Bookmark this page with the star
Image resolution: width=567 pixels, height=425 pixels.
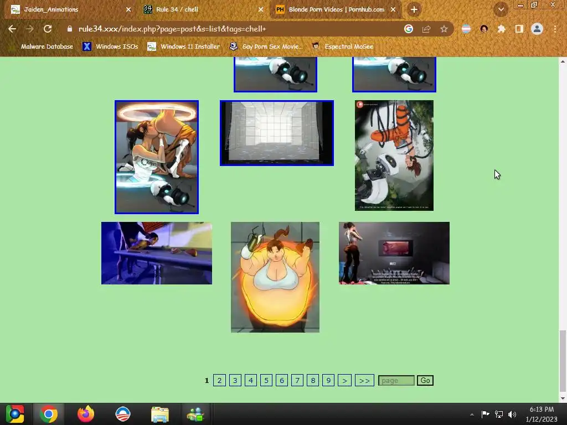pos(444,29)
